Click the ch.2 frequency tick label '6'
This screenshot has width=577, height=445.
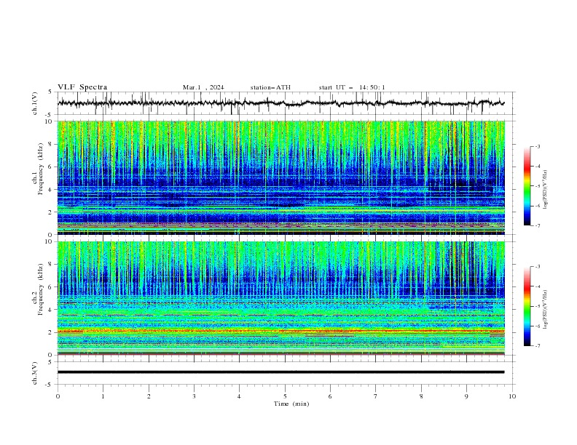pyautogui.click(x=51, y=287)
